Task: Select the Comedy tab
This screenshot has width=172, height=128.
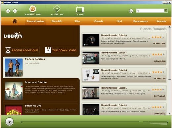Action: click(99, 21)
